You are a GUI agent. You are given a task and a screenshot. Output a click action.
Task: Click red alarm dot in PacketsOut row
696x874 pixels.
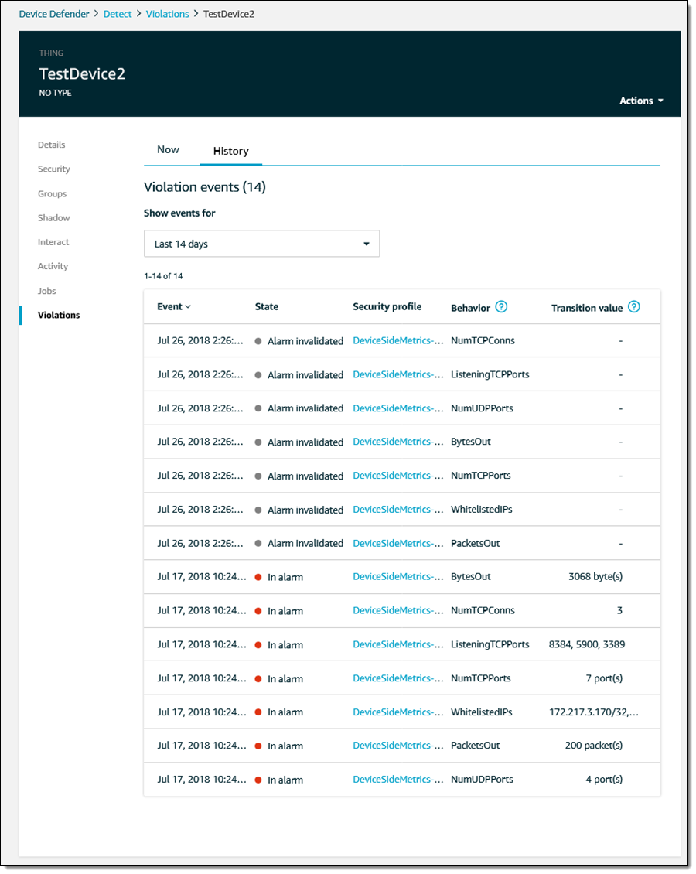click(x=258, y=746)
